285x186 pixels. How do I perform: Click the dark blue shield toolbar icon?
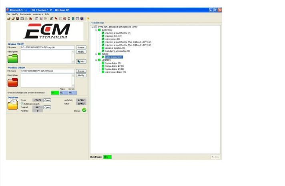82,19
